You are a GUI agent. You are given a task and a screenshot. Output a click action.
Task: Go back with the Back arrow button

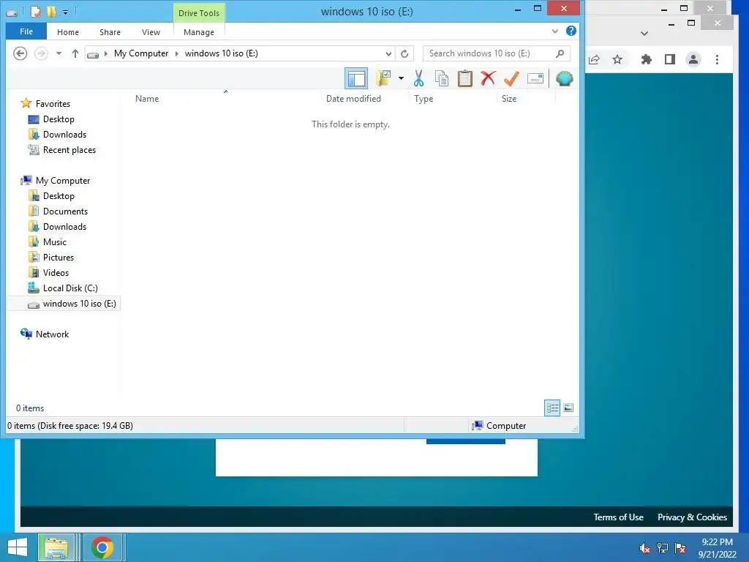[x=20, y=53]
